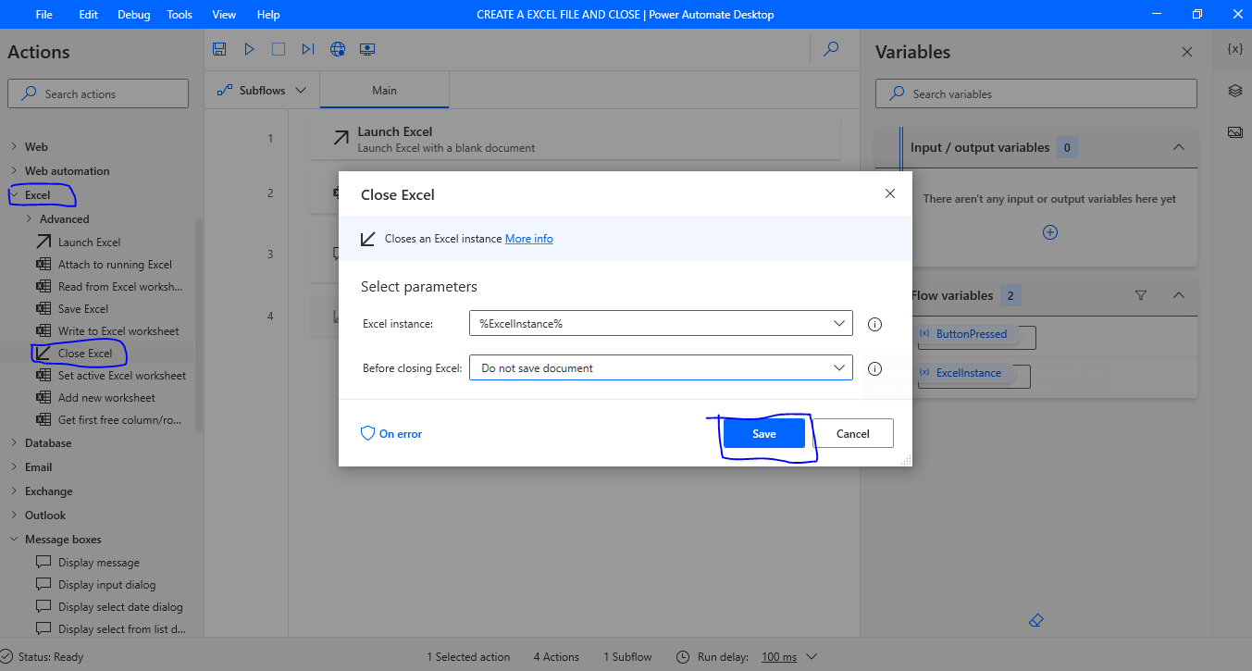The height and width of the screenshot is (671, 1252).
Task: Open the Debug menu
Action: click(x=134, y=15)
